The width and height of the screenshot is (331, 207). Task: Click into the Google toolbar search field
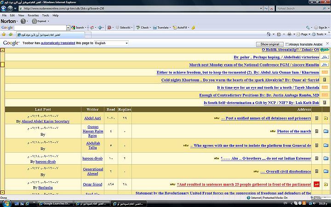click(40, 28)
